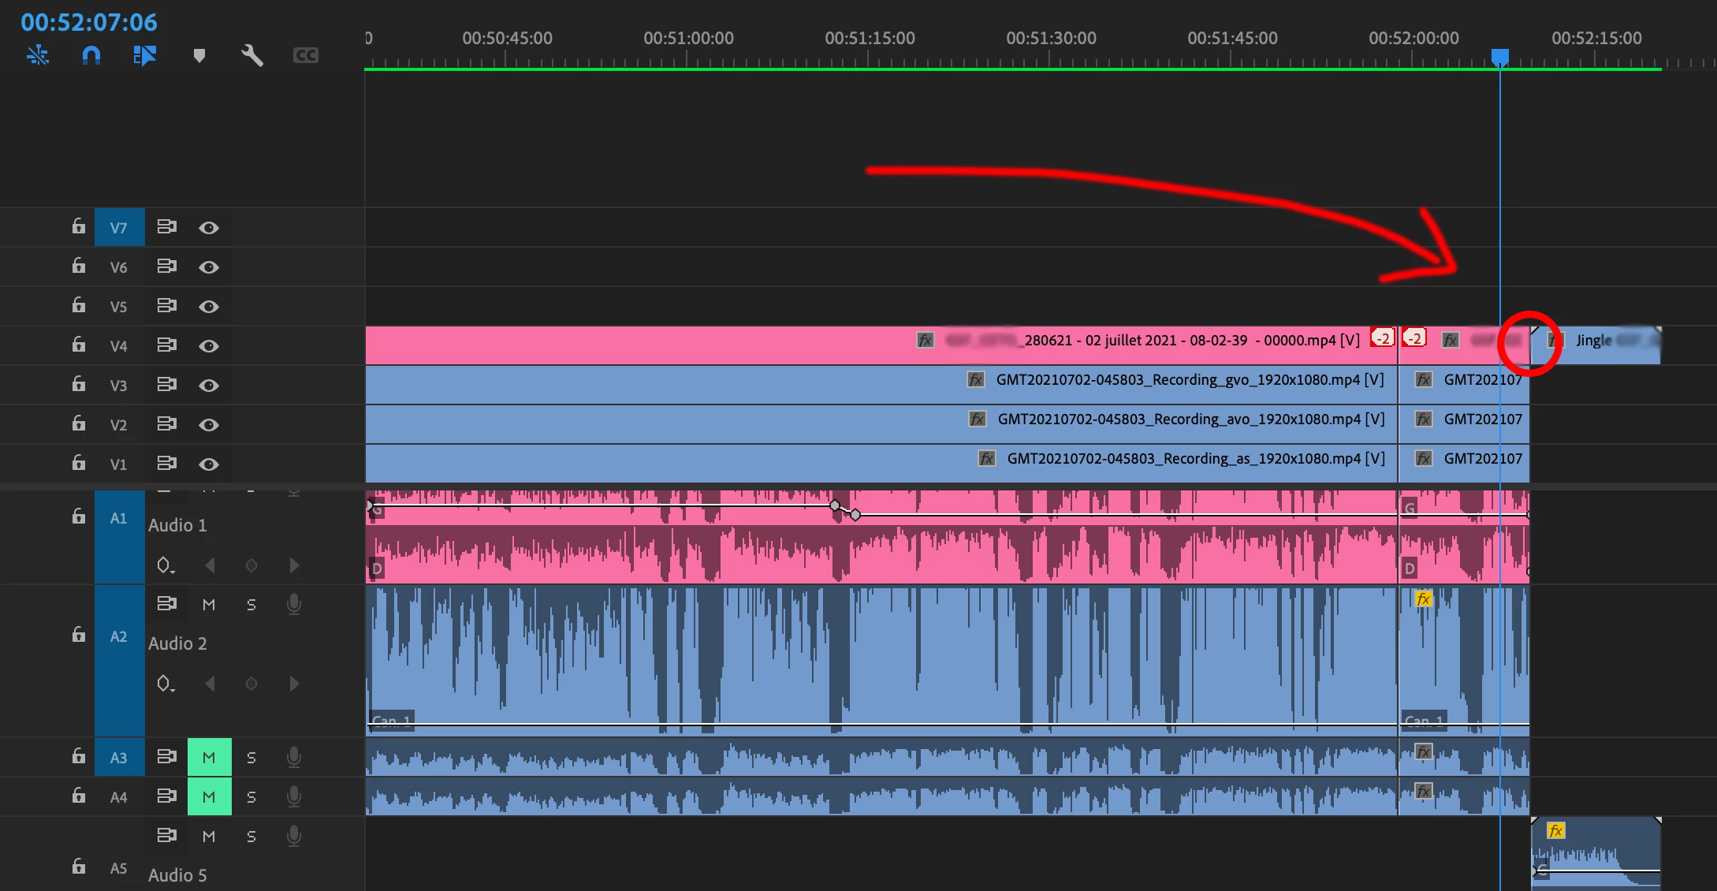
Task: Toggle lock on V4 track
Action: tap(78, 345)
